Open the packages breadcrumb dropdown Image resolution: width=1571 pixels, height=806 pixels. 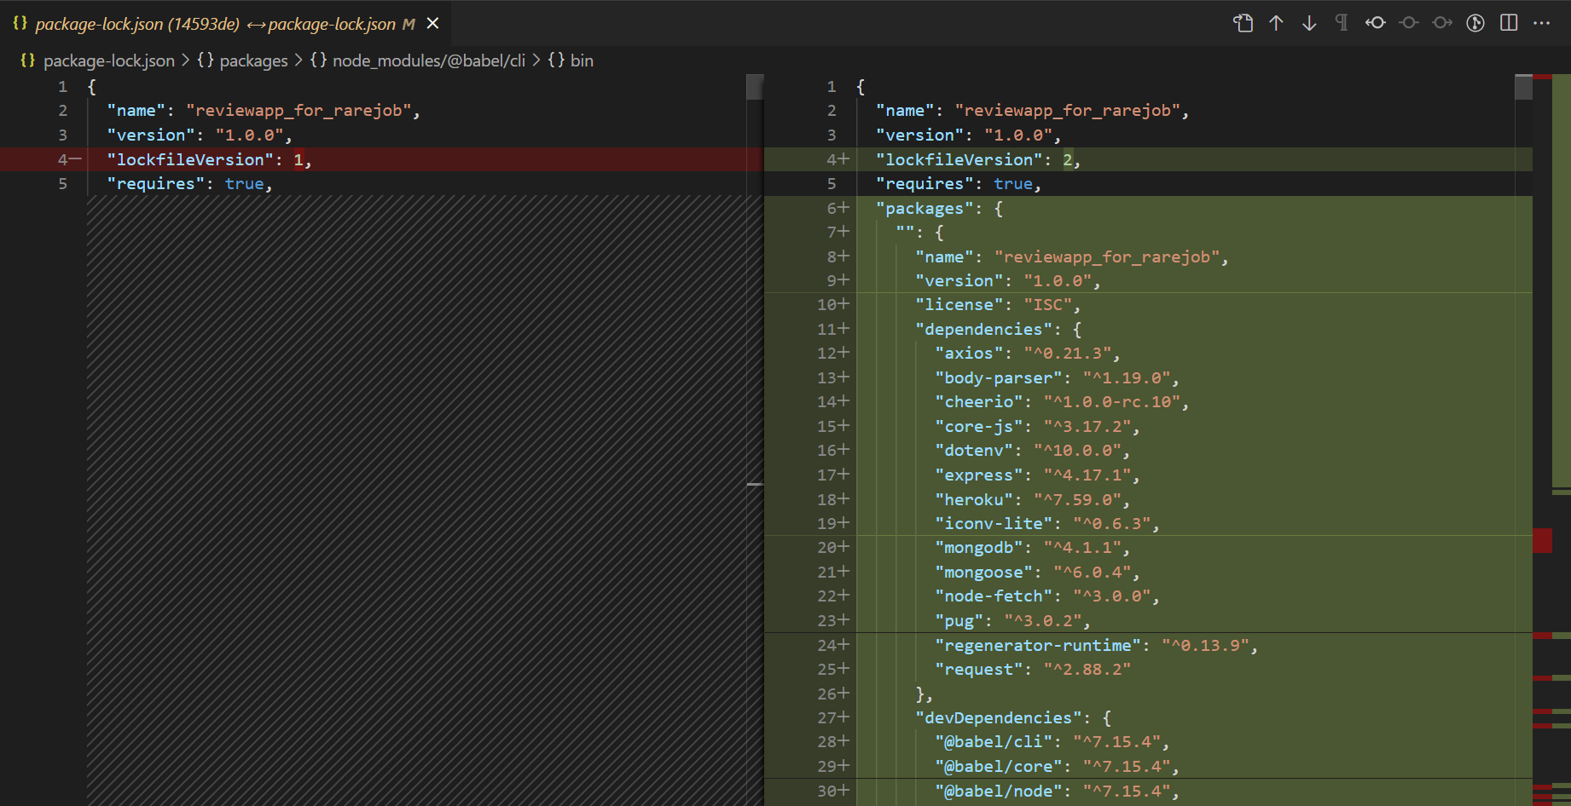coord(253,60)
